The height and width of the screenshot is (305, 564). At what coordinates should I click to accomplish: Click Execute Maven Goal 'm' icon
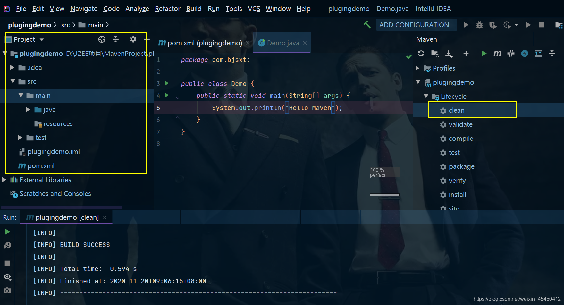tap(497, 53)
